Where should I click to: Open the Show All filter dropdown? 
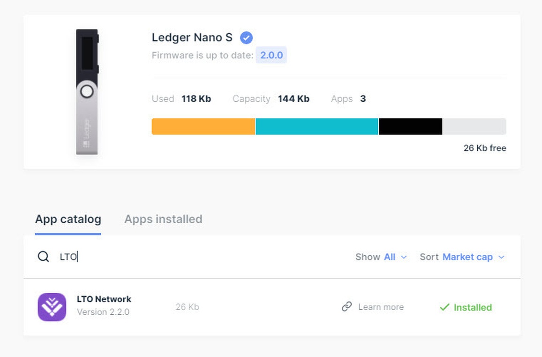(x=381, y=257)
